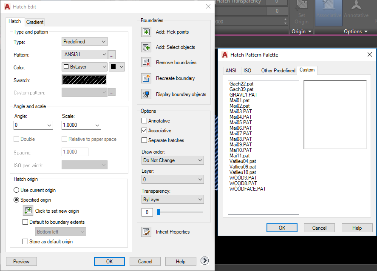Image resolution: width=377 pixels, height=271 pixels.
Task: Click the Display boundary objects icon
Action: [146, 94]
